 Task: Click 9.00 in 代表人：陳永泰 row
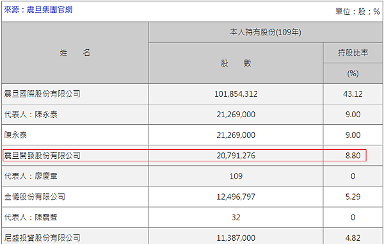pos(353,115)
